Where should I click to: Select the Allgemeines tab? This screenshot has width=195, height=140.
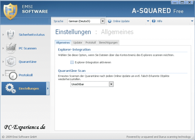pyautogui.click(x=63, y=43)
